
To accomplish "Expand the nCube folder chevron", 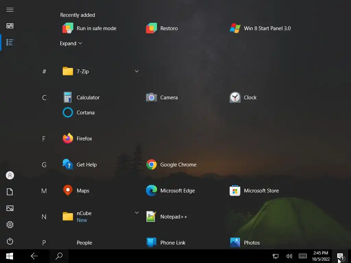I will pos(137,213).
